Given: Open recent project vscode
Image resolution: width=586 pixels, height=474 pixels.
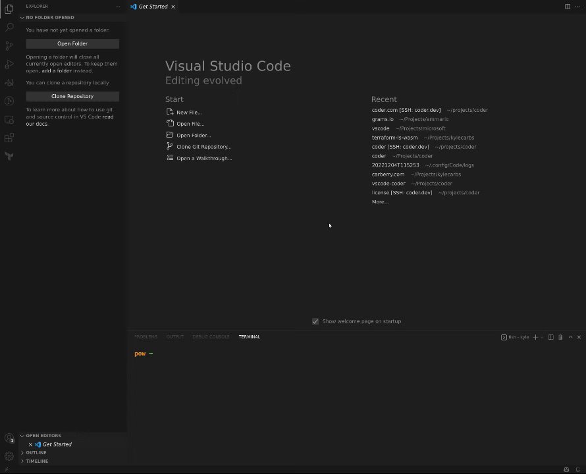Looking at the screenshot, I should coord(381,128).
